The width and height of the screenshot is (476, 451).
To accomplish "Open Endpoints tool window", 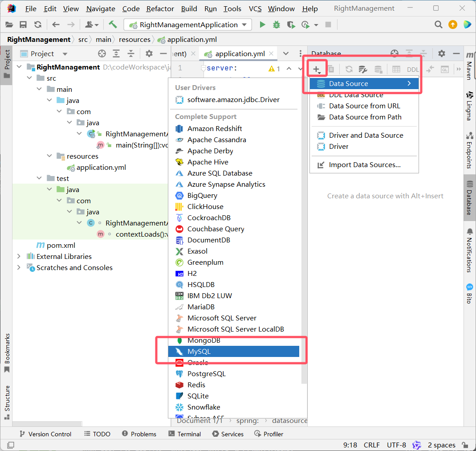I will coord(470,151).
